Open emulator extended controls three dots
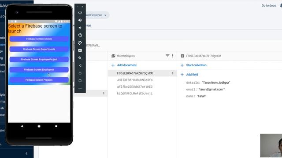The height and width of the screenshot is (158, 282). pos(80,88)
